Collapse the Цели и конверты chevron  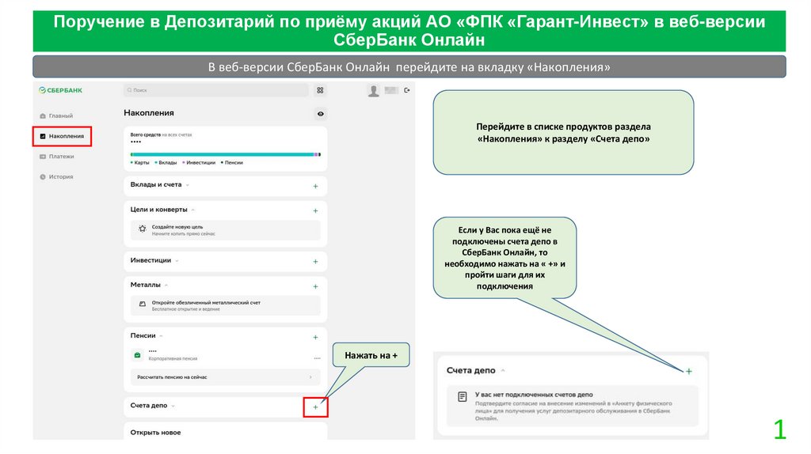click(x=193, y=210)
